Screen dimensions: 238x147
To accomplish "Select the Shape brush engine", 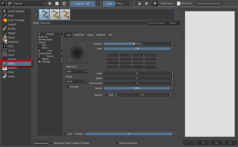I will (12, 33).
